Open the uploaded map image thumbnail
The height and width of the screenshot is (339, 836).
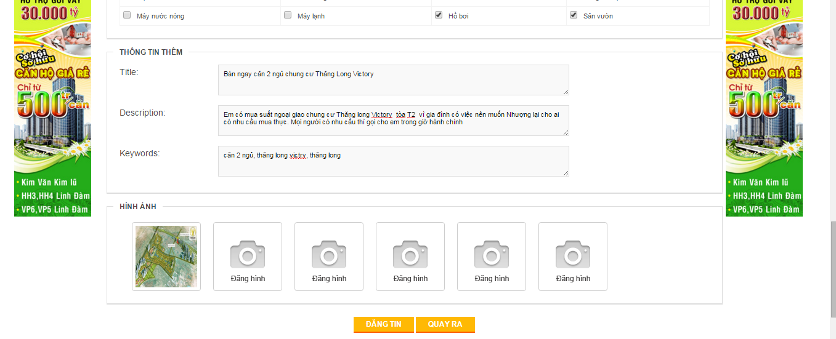[166, 256]
